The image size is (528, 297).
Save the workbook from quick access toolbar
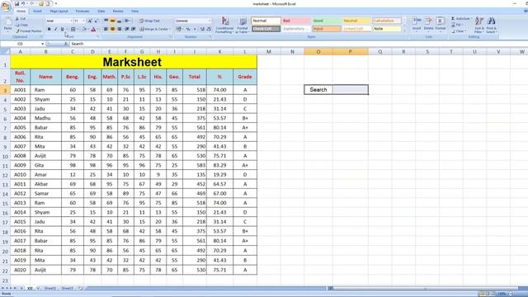pyautogui.click(x=16, y=3)
